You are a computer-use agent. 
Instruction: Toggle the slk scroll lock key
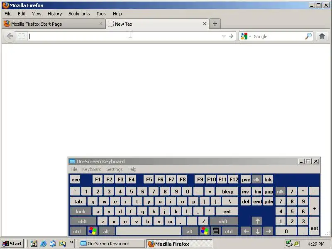pyautogui.click(x=256, y=180)
